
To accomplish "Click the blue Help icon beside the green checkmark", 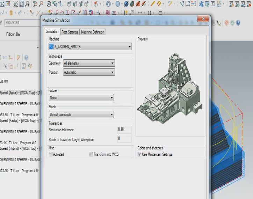I will [x=238, y=23].
